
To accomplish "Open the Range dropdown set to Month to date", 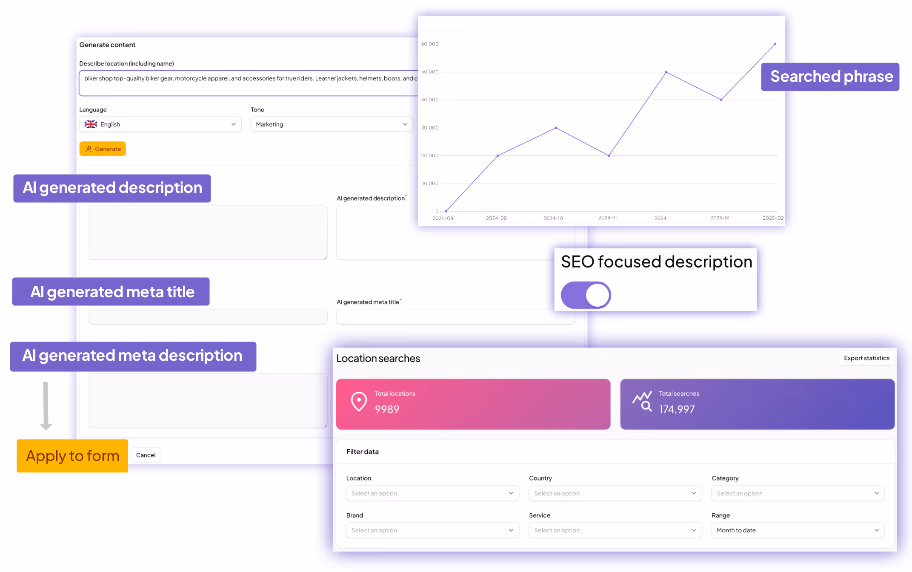I will pos(798,530).
